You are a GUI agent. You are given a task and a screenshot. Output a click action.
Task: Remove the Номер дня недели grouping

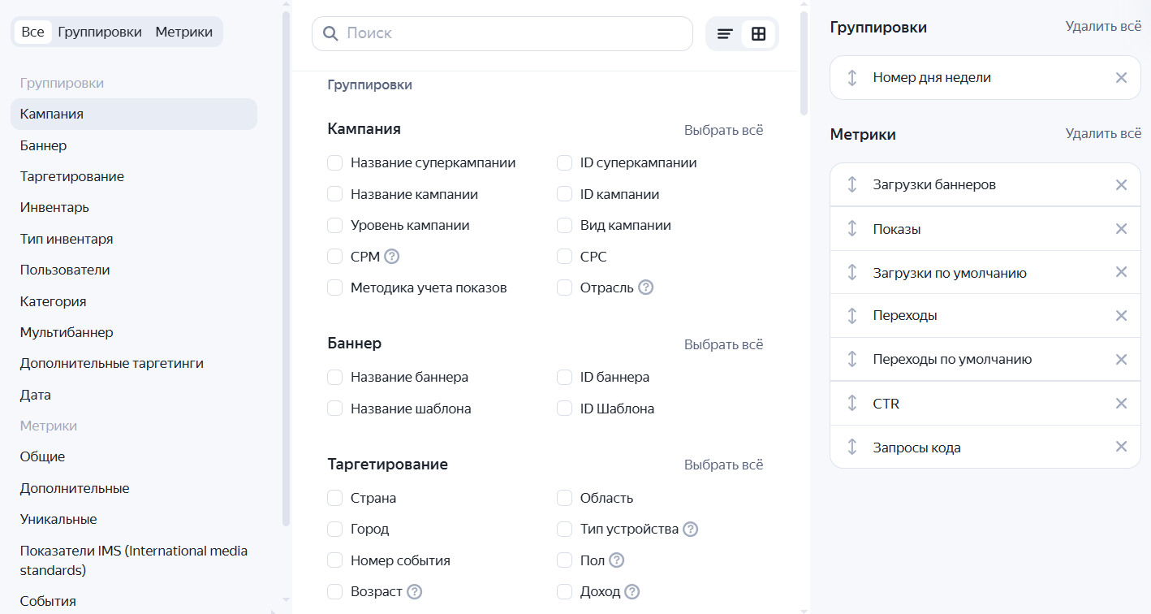point(1121,78)
